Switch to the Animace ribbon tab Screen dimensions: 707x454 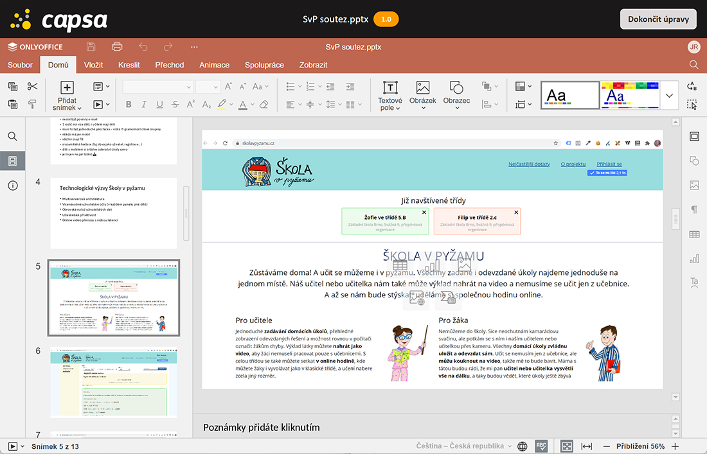click(x=214, y=65)
